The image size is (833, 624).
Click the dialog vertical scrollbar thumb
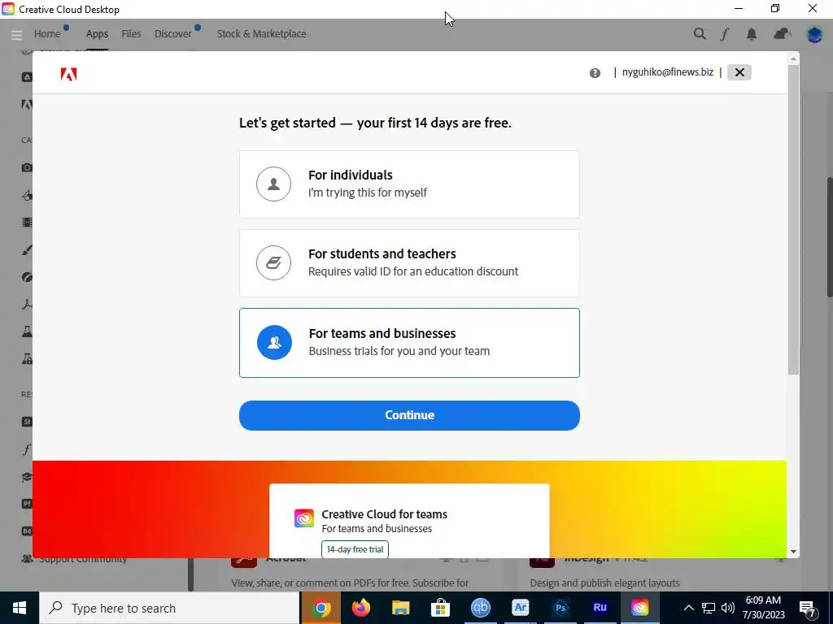[793, 219]
